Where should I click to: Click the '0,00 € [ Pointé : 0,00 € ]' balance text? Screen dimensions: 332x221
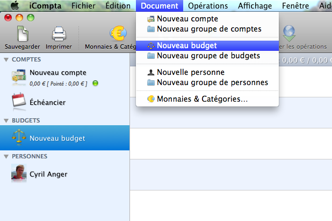point(58,83)
